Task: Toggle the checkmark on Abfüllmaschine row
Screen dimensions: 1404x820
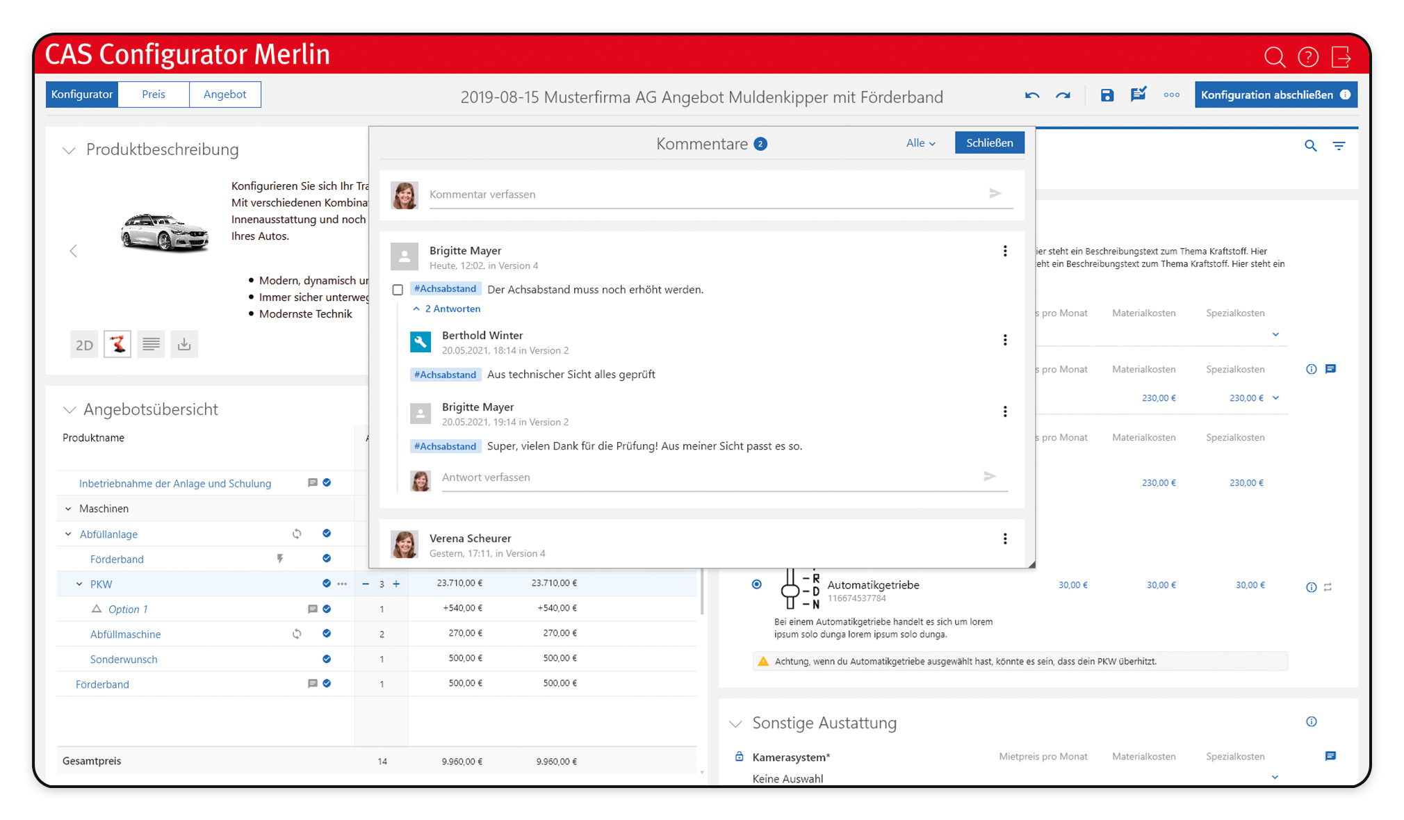Action: 327,633
